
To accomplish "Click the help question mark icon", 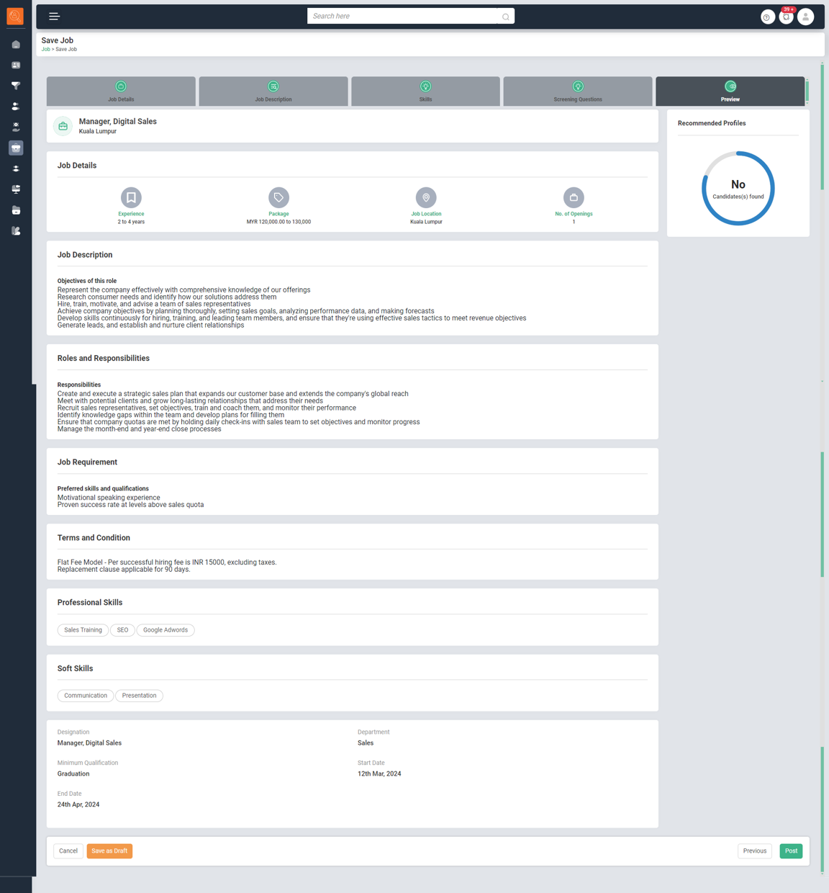I will (x=767, y=17).
